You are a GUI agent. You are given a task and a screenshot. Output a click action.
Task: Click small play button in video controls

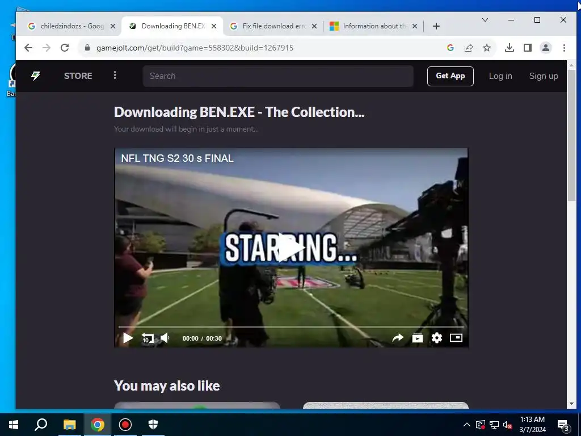[128, 338]
